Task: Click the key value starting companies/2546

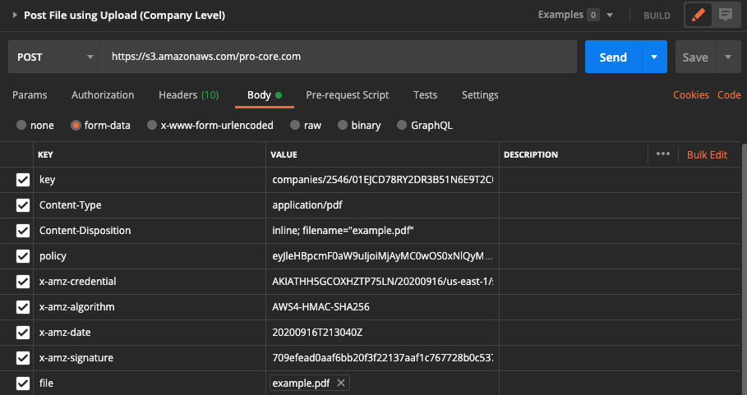Action: (382, 179)
